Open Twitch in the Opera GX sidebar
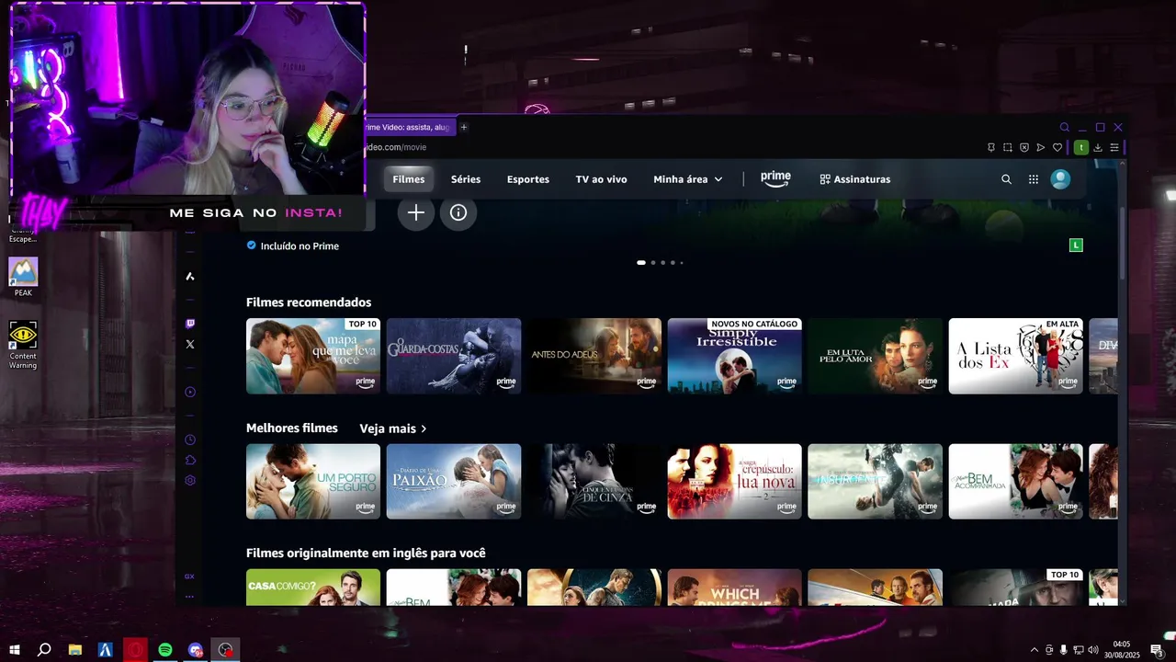Image resolution: width=1176 pixels, height=662 pixels. [x=190, y=324]
